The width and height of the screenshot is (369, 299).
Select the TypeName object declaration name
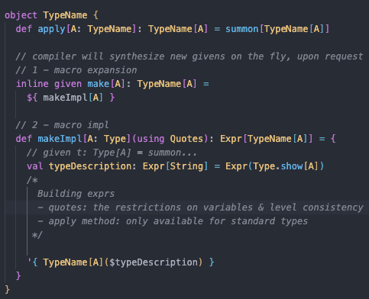pyautogui.click(x=65, y=15)
